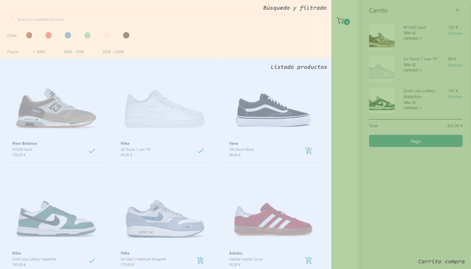
Task: Click the shopping cart icon with badge
Action: click(x=341, y=21)
